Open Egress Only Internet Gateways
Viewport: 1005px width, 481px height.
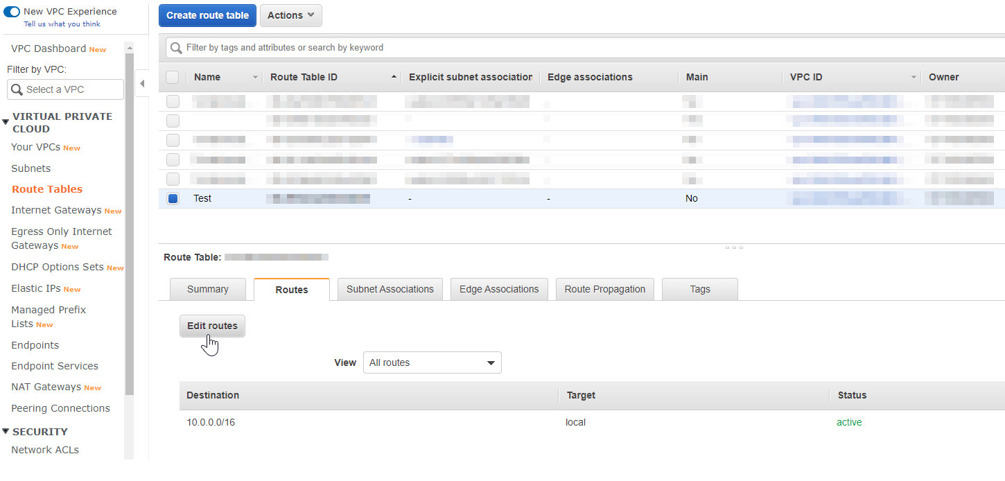pos(61,238)
